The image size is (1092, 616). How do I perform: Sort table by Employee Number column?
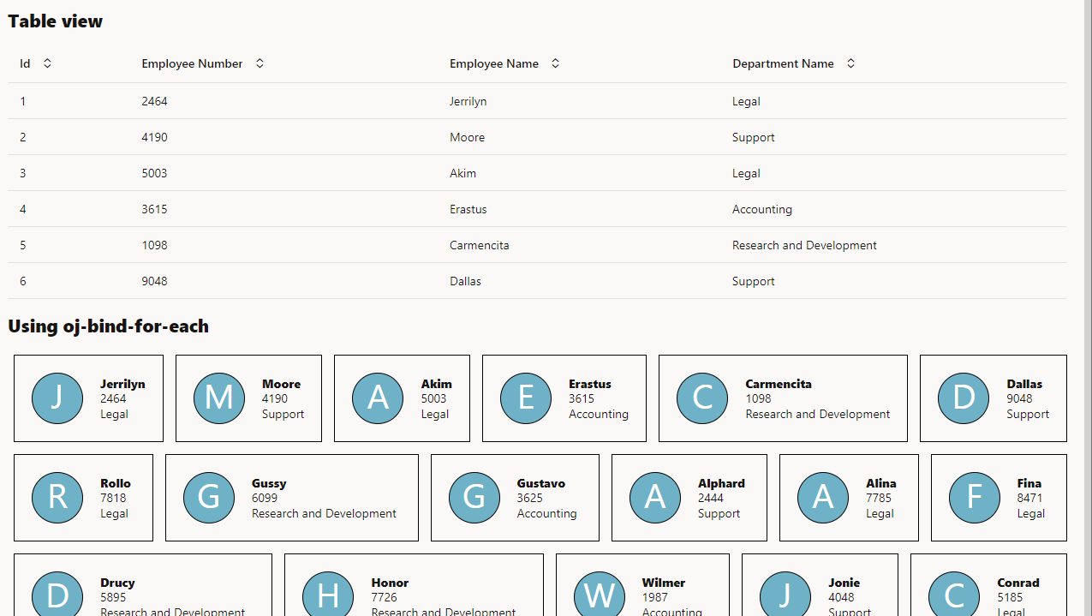[260, 63]
